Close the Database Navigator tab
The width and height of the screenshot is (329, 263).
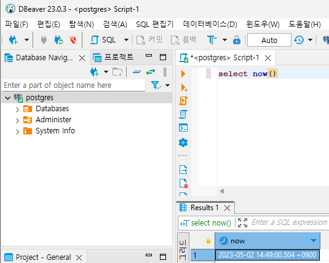coord(82,58)
